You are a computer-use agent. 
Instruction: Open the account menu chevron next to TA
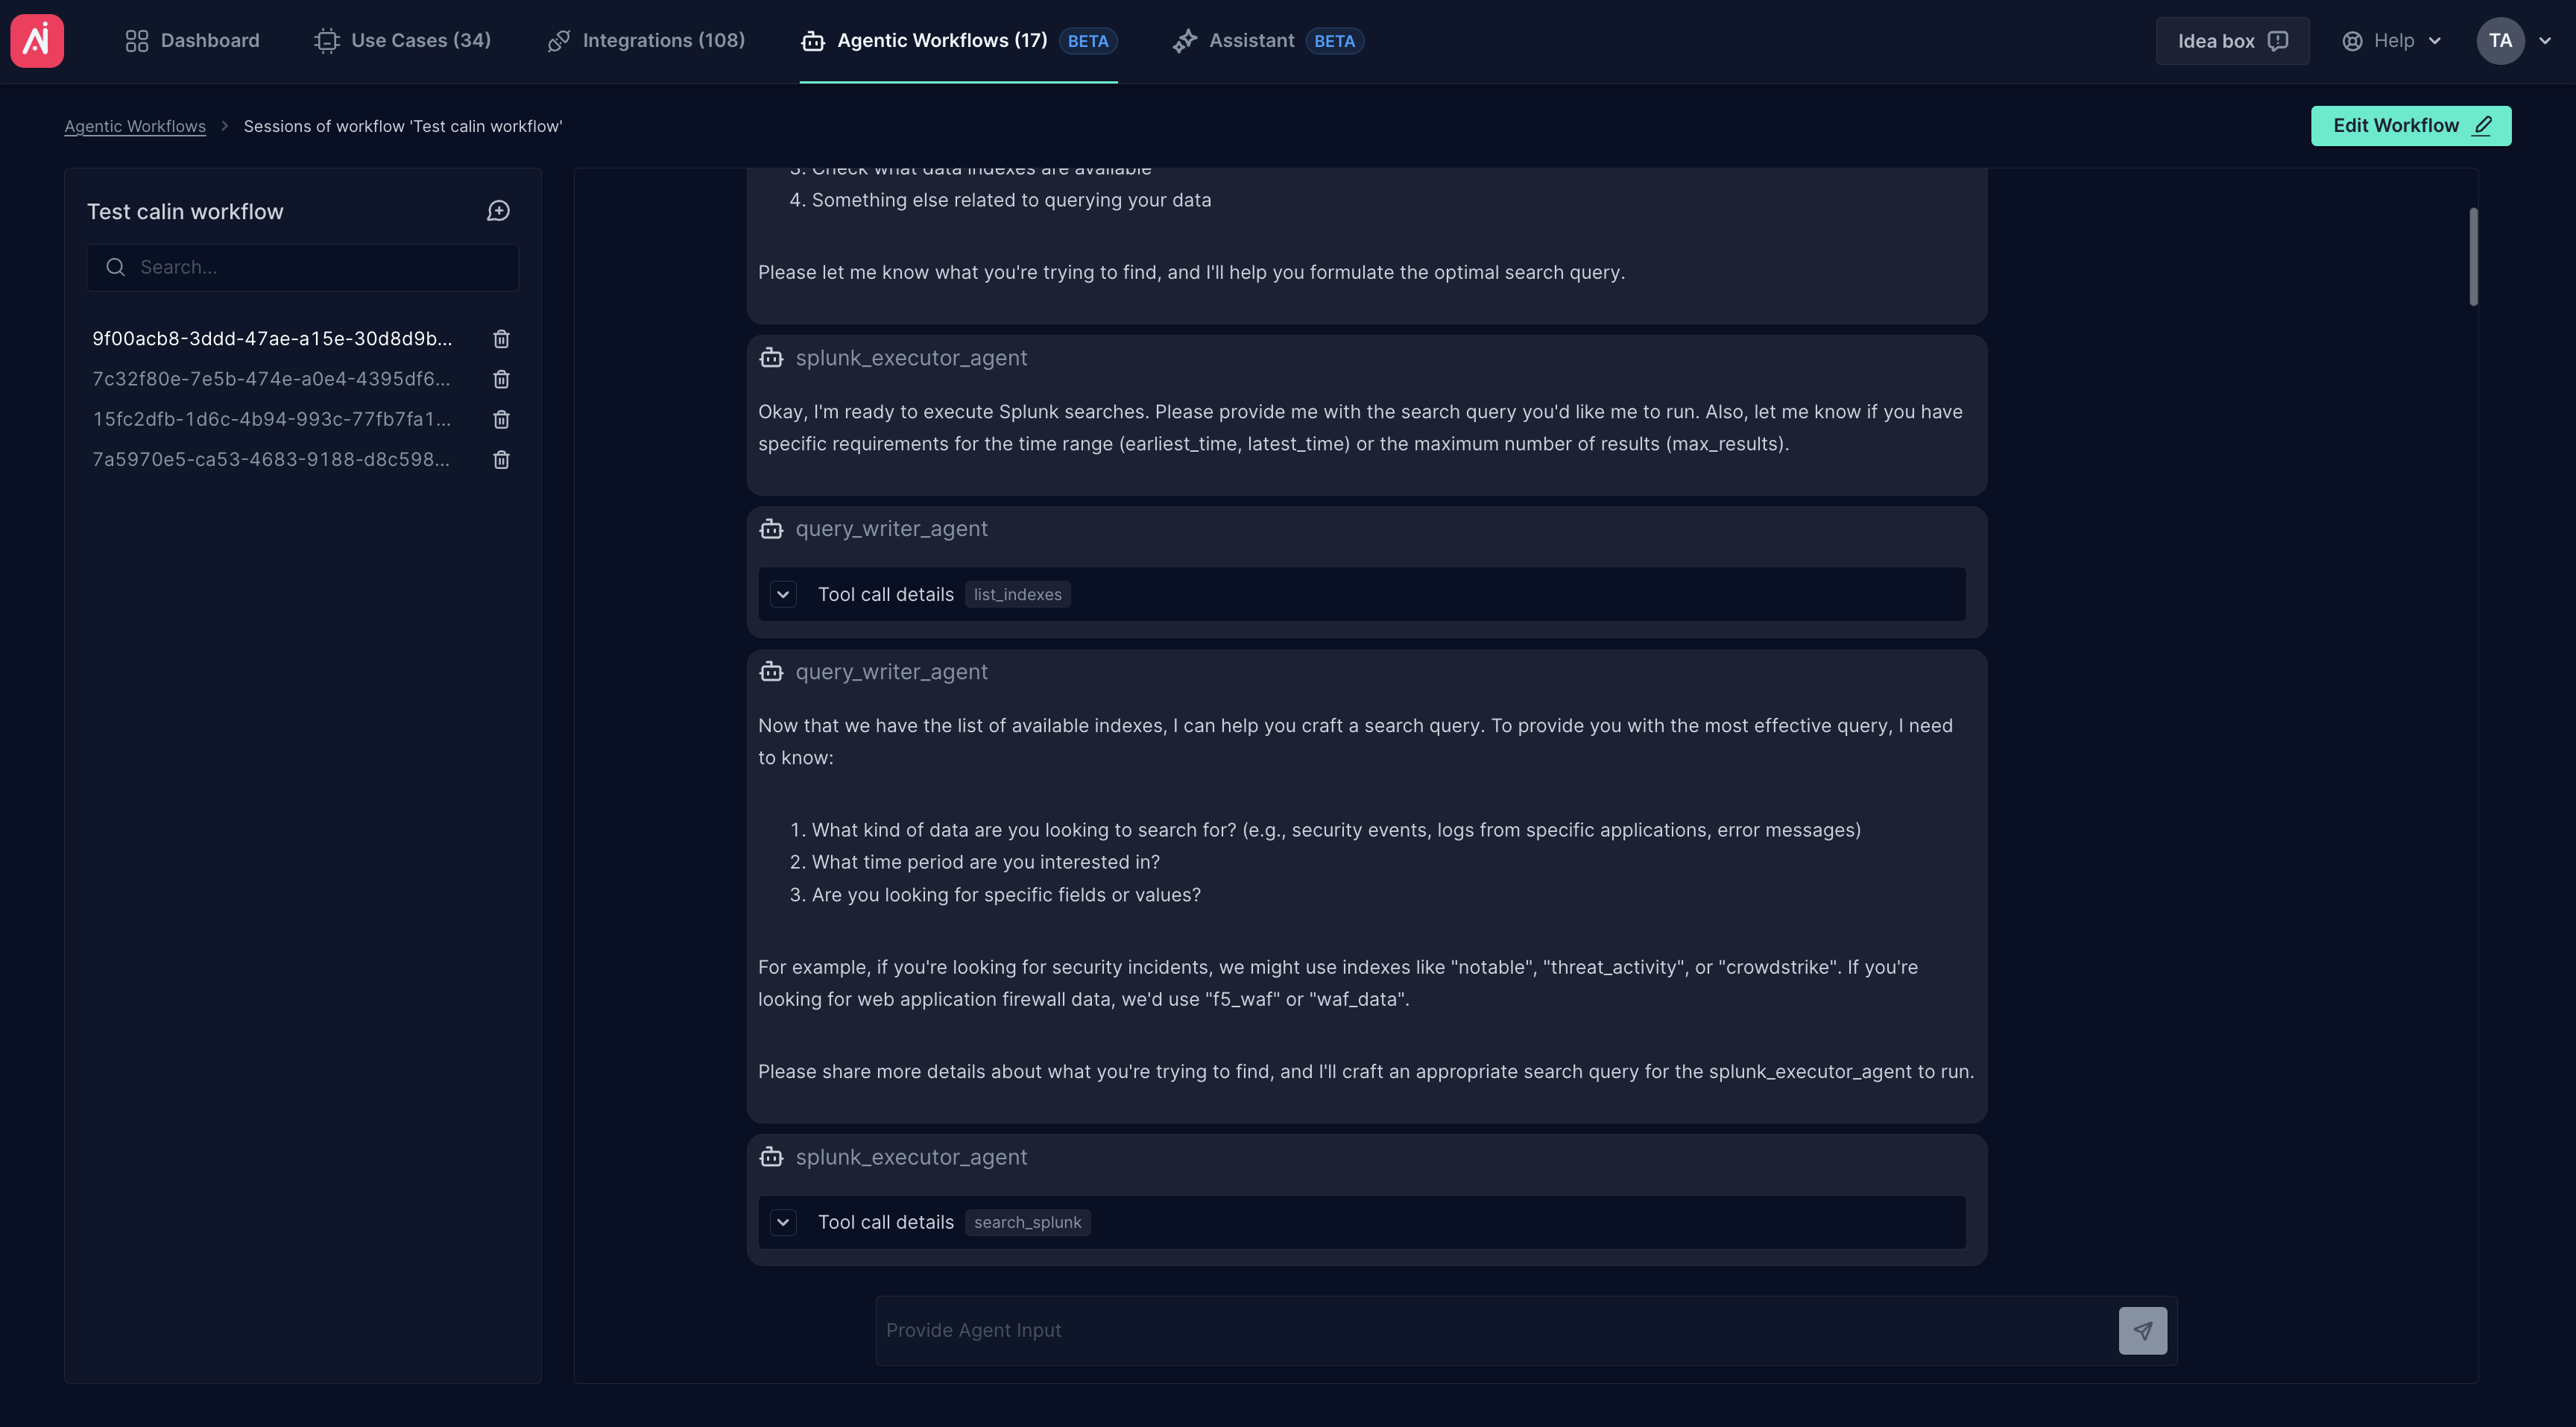point(2545,41)
